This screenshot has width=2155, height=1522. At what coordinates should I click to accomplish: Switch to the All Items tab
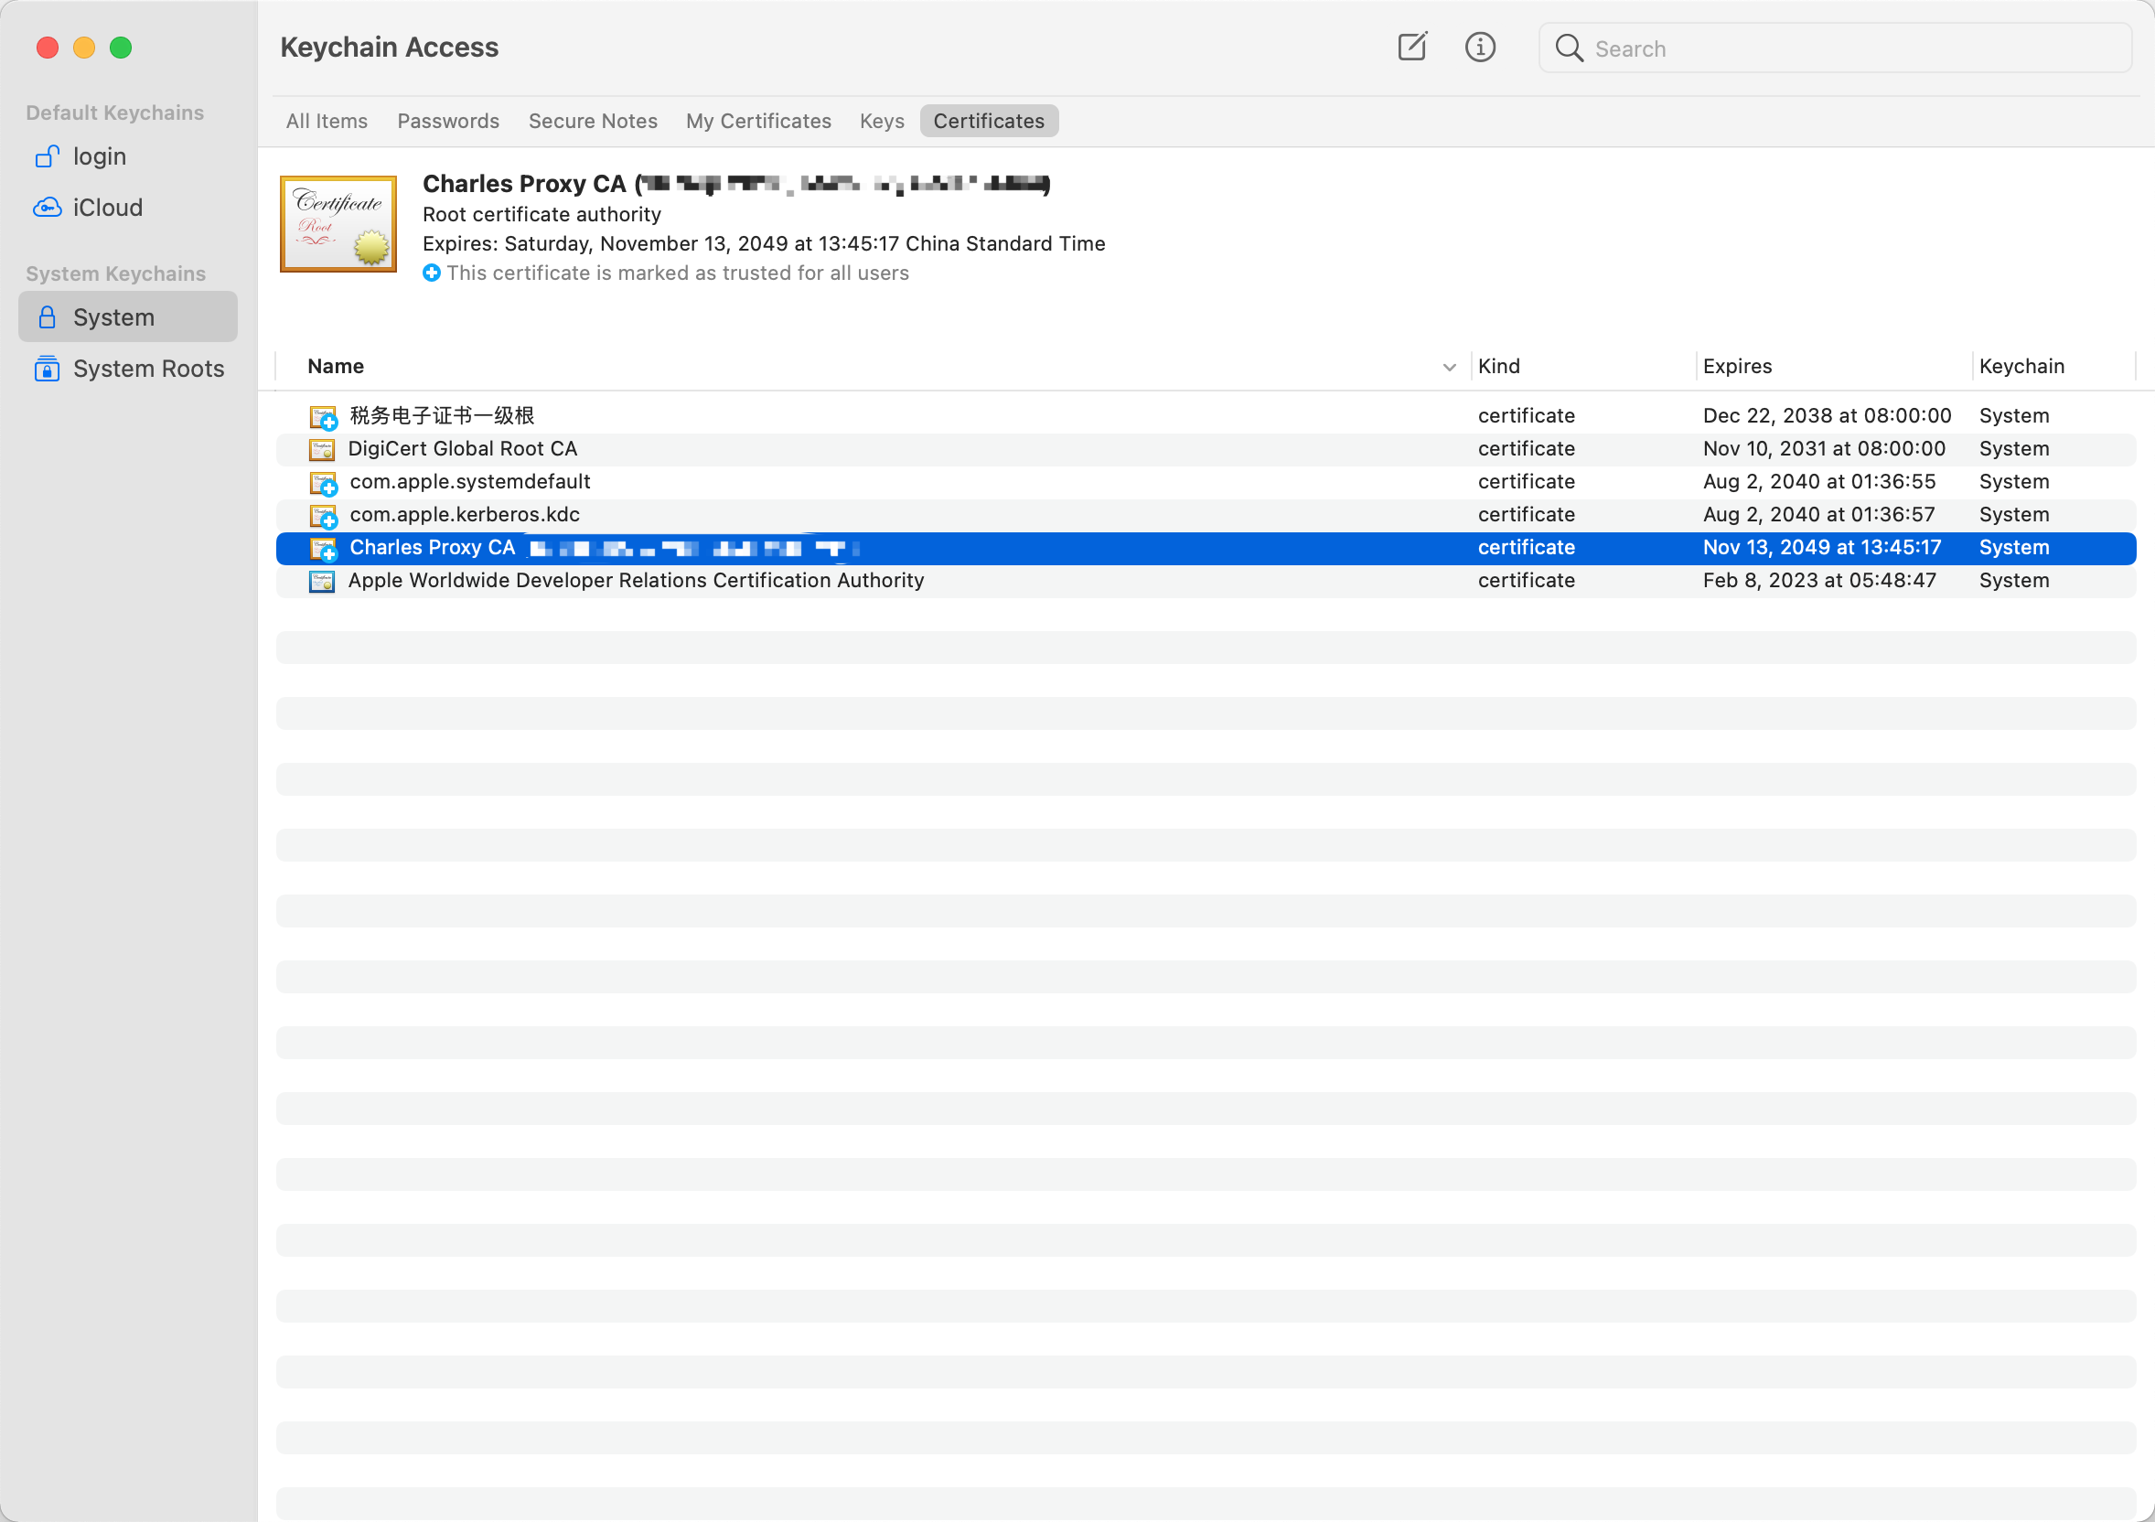327,121
